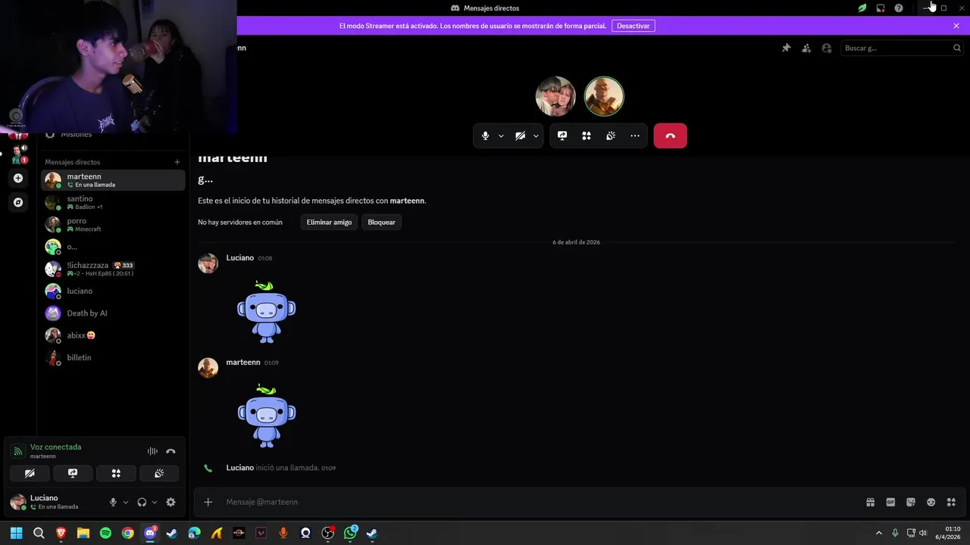Open microphone options arrow in call bar
This screenshot has height=545, width=970.
[501, 136]
